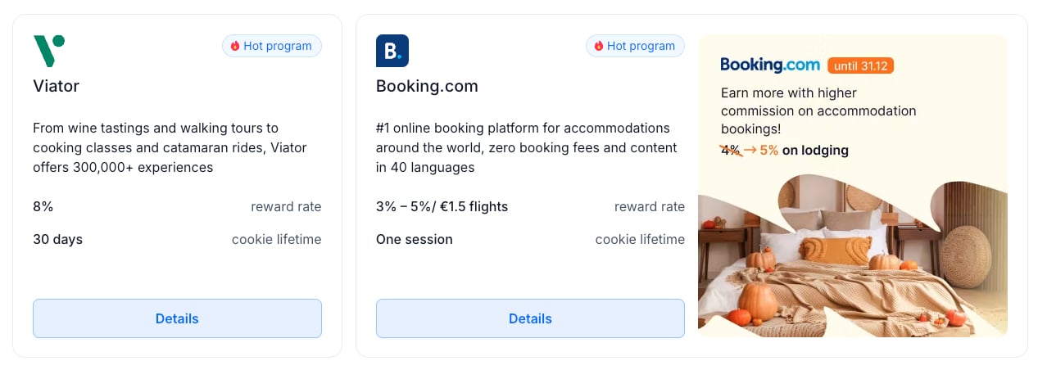This screenshot has width=1038, height=370.
Task: Click the 30 days cookie lifetime value
Action: click(x=57, y=240)
